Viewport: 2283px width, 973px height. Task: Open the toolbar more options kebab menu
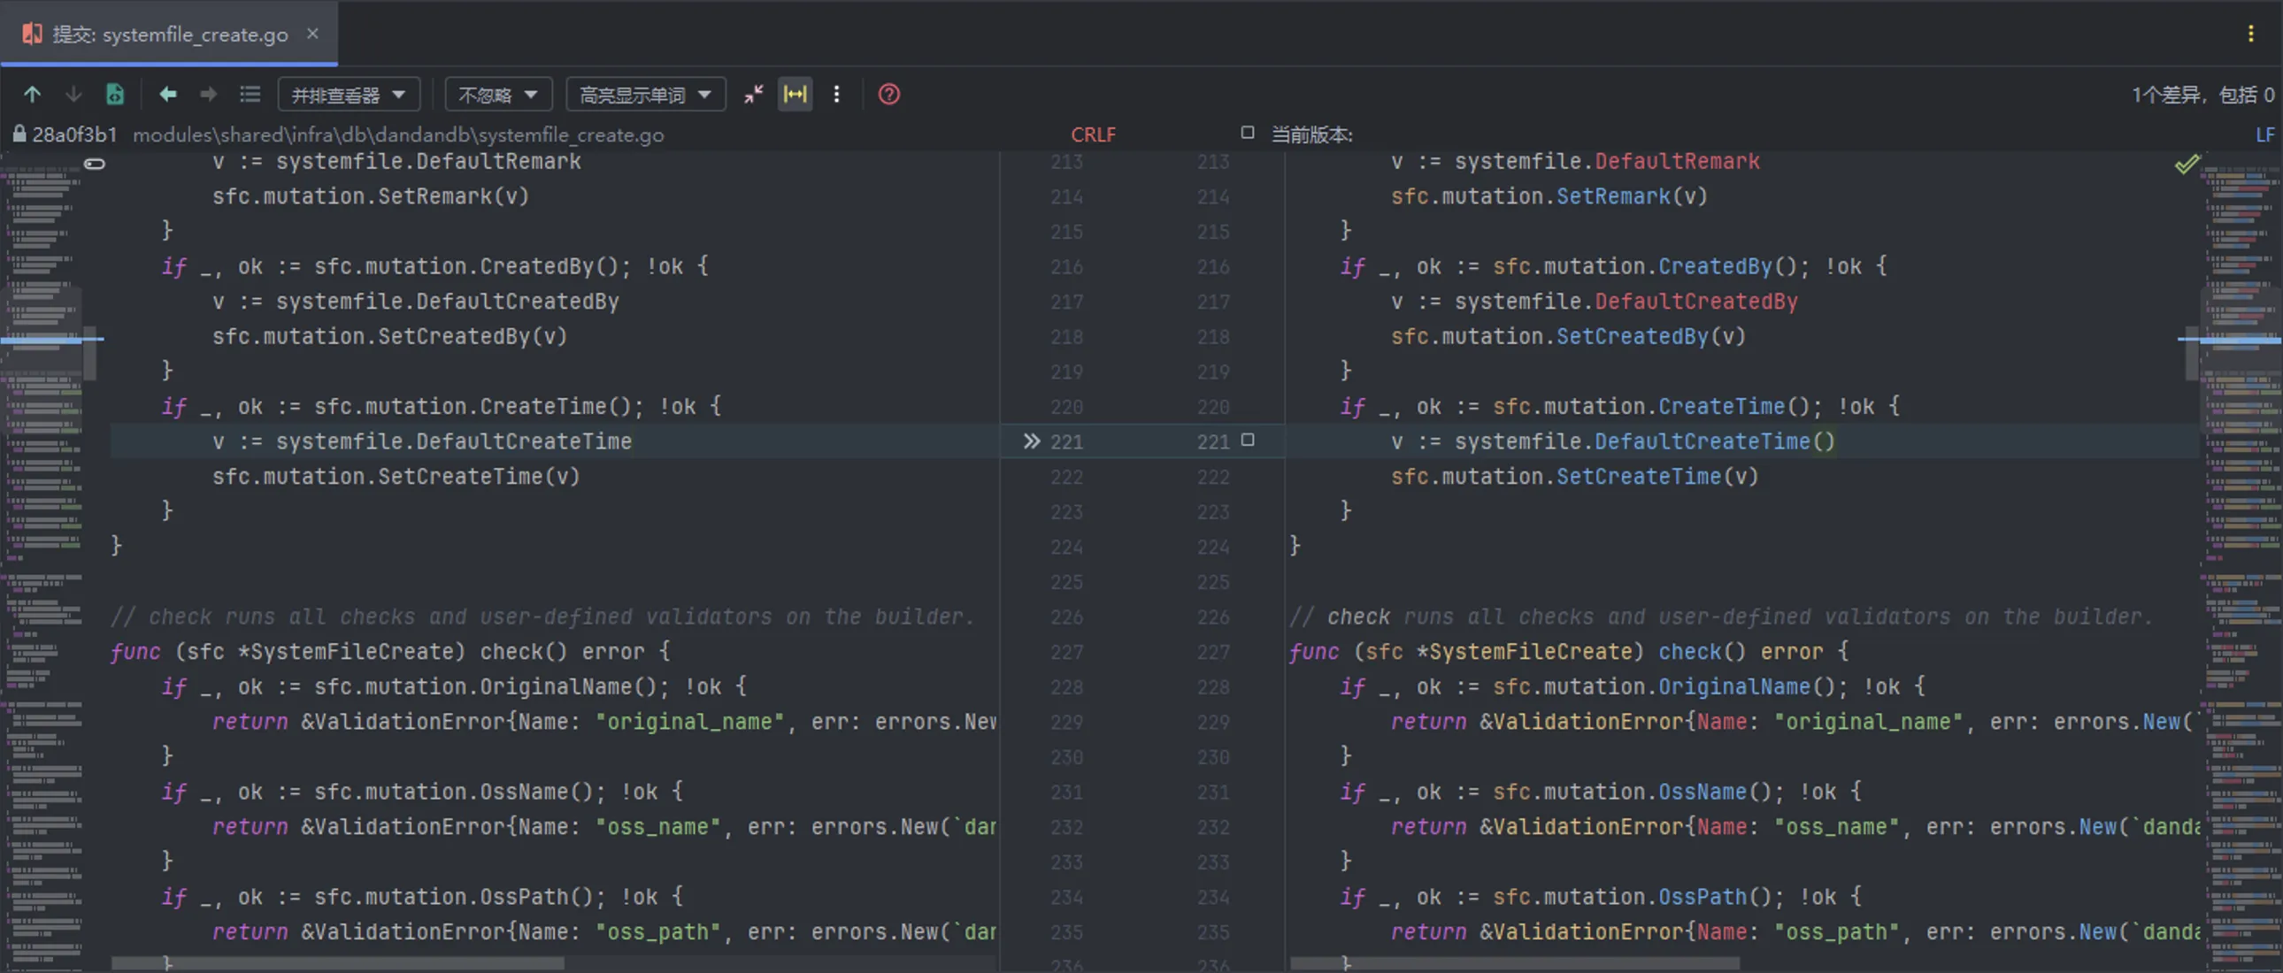tap(835, 94)
